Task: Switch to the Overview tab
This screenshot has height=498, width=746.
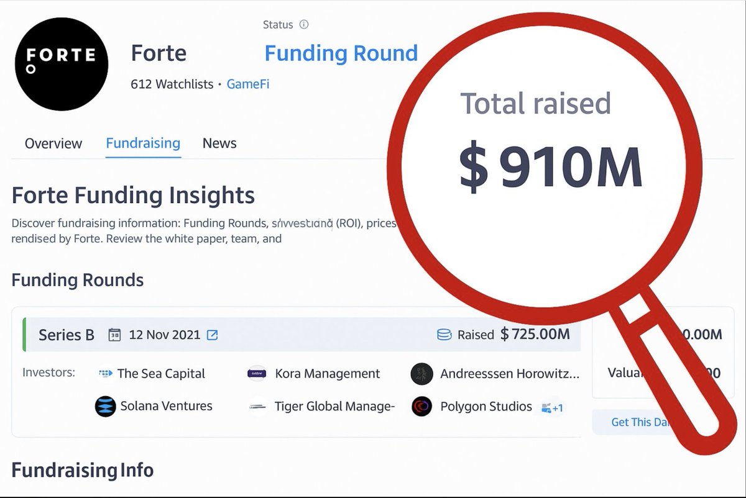Action: (x=53, y=143)
